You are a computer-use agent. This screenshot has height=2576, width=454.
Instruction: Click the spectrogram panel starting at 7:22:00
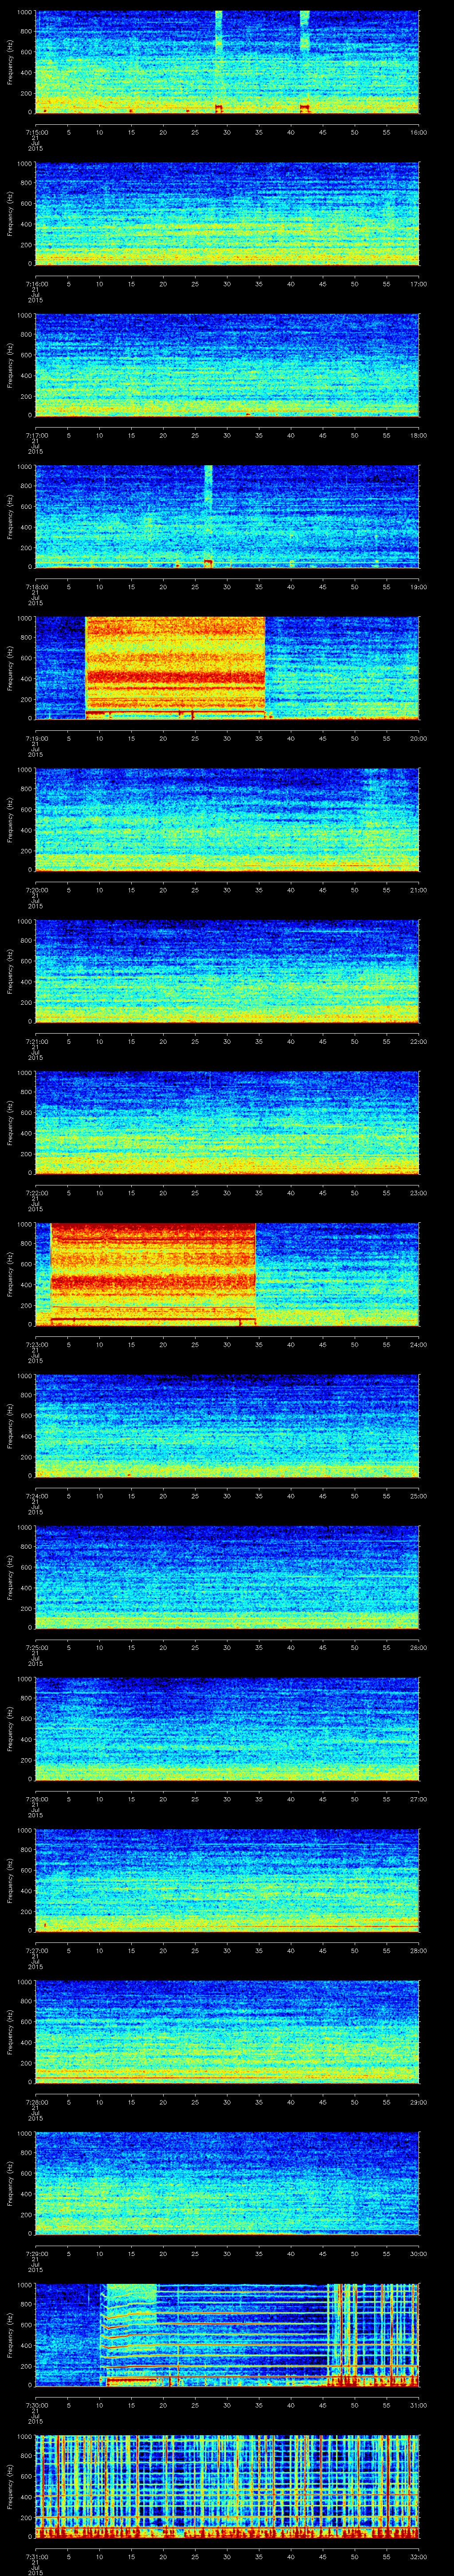[x=227, y=1123]
